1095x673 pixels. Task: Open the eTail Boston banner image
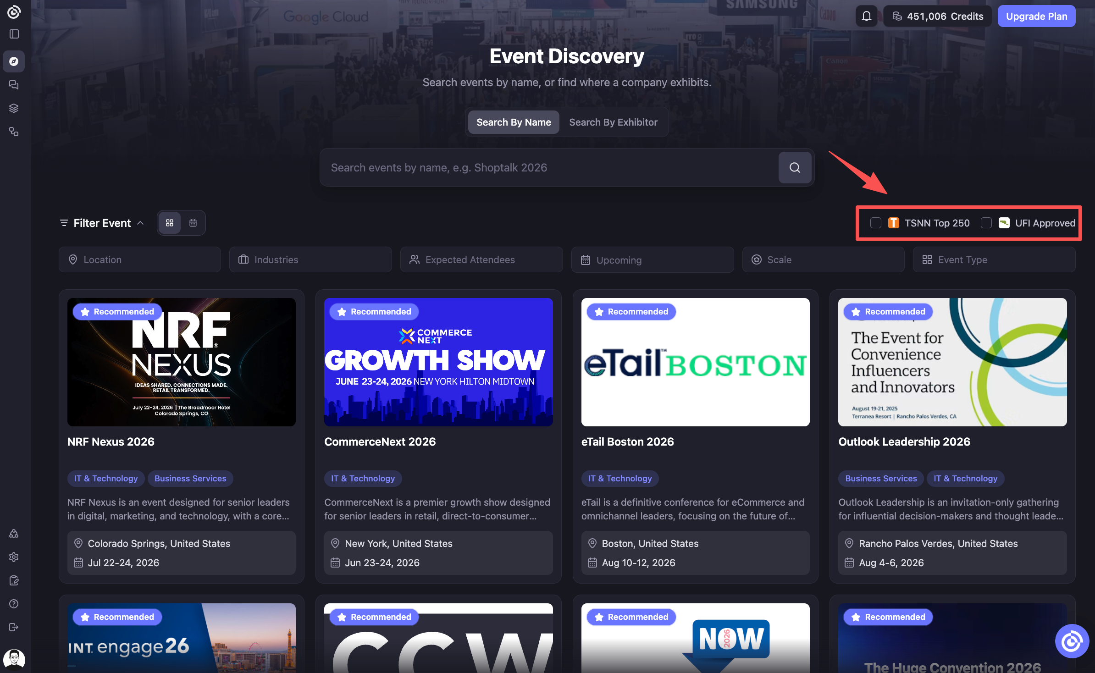696,362
